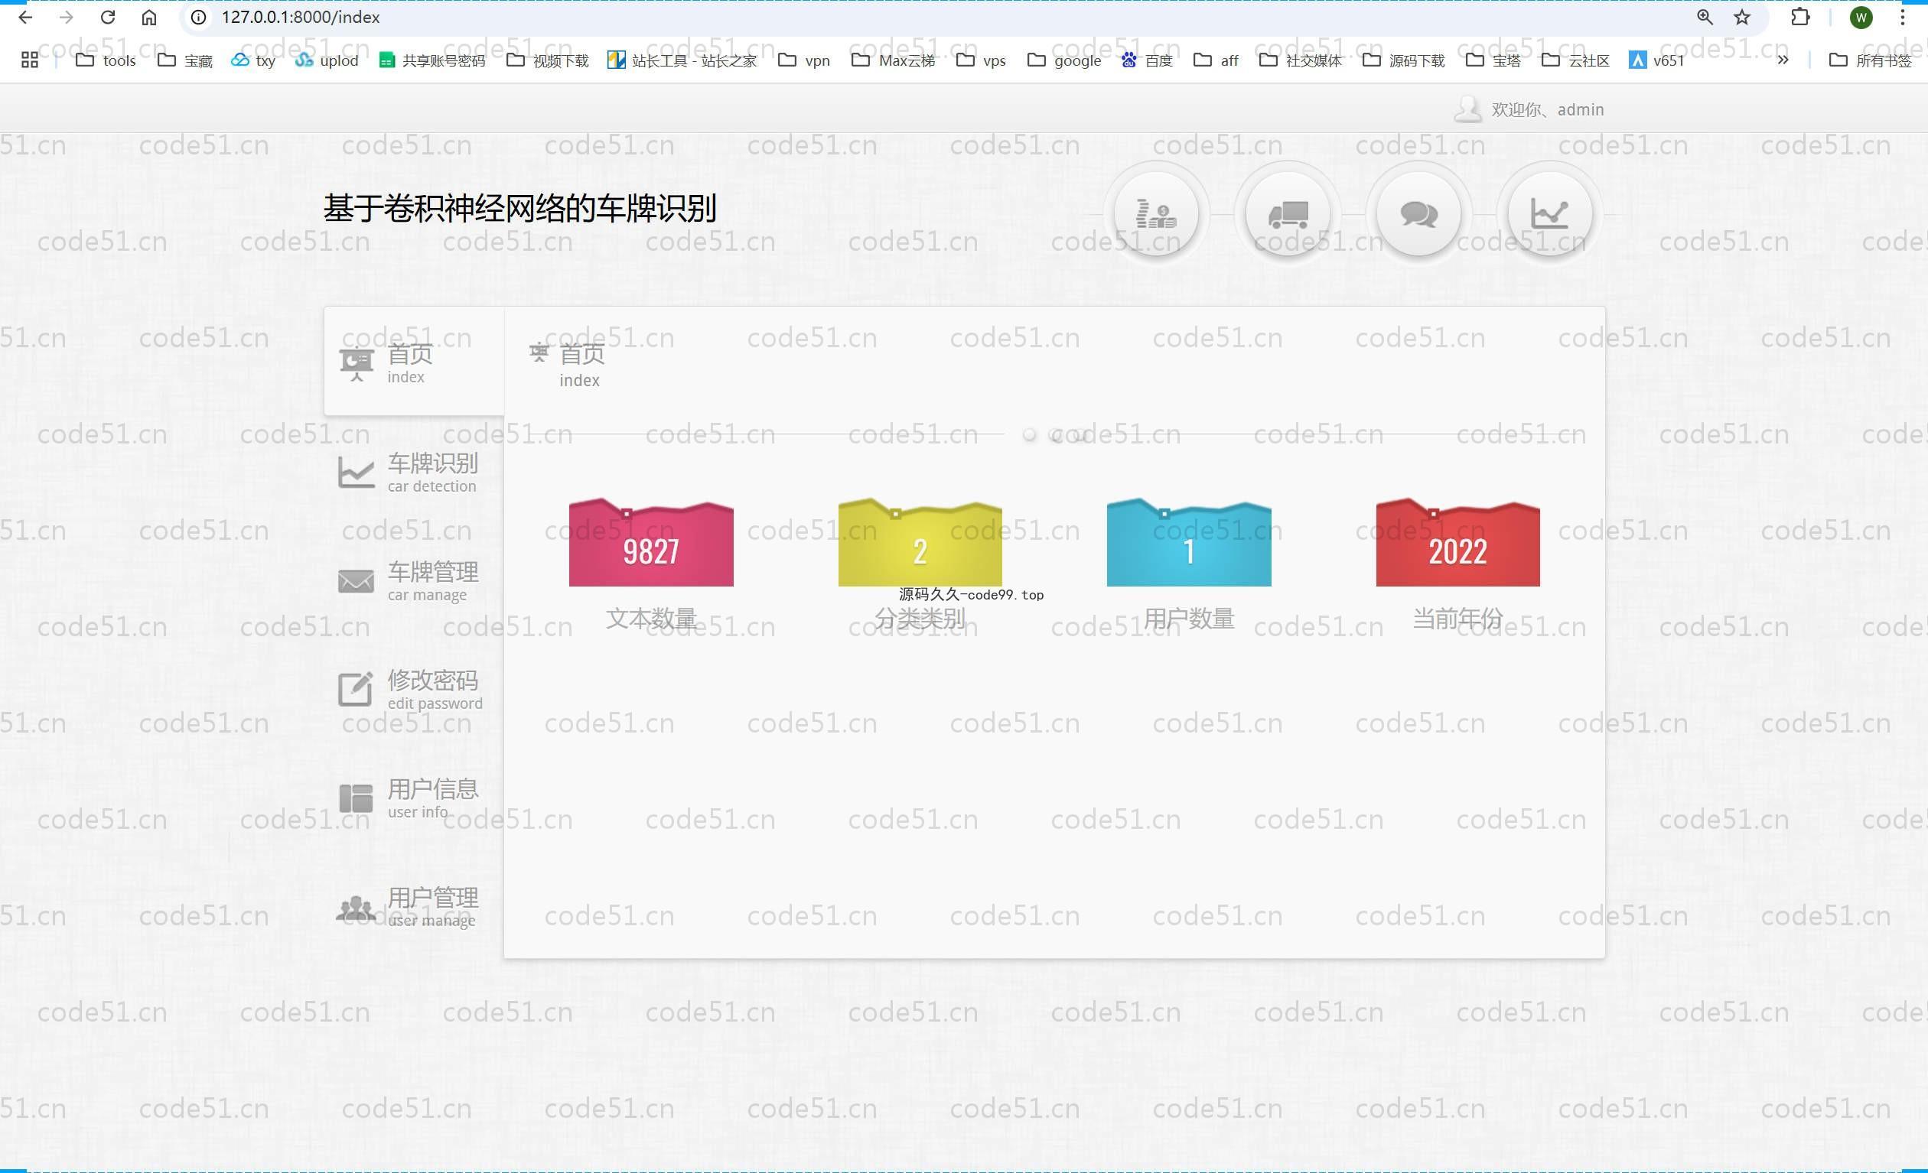Click the chart icon beside 车牌识别
The width and height of the screenshot is (1928, 1173).
point(356,473)
